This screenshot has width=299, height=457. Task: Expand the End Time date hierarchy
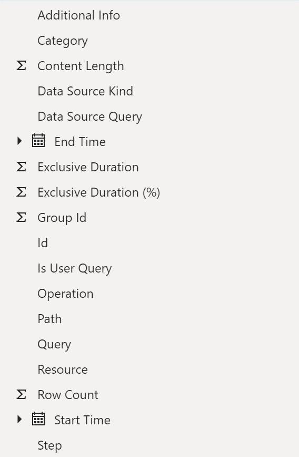[19, 141]
